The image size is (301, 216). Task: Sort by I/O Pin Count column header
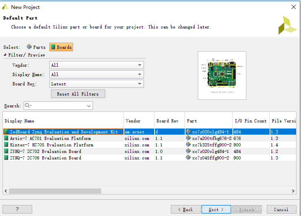(x=251, y=121)
